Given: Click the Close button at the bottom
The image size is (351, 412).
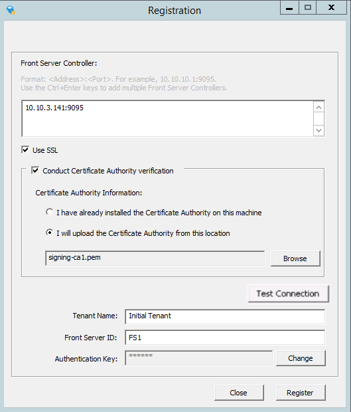Looking at the screenshot, I should point(239,393).
